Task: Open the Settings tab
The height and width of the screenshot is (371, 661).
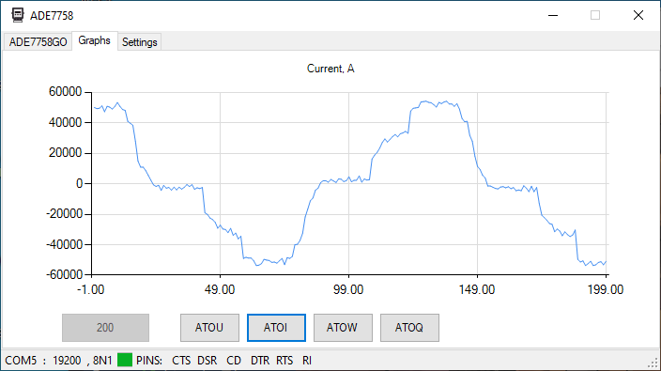Action: click(140, 42)
